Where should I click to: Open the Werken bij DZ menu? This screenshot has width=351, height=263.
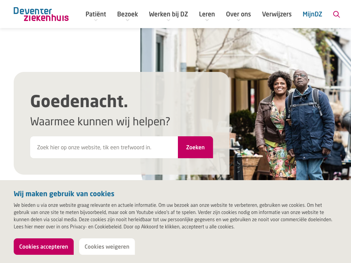pyautogui.click(x=169, y=14)
